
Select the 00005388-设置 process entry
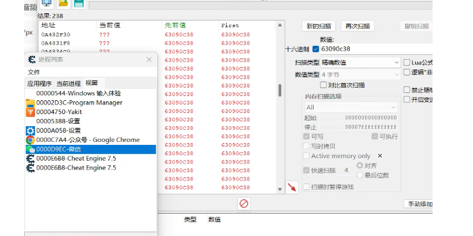pyautogui.click(x=90, y=121)
